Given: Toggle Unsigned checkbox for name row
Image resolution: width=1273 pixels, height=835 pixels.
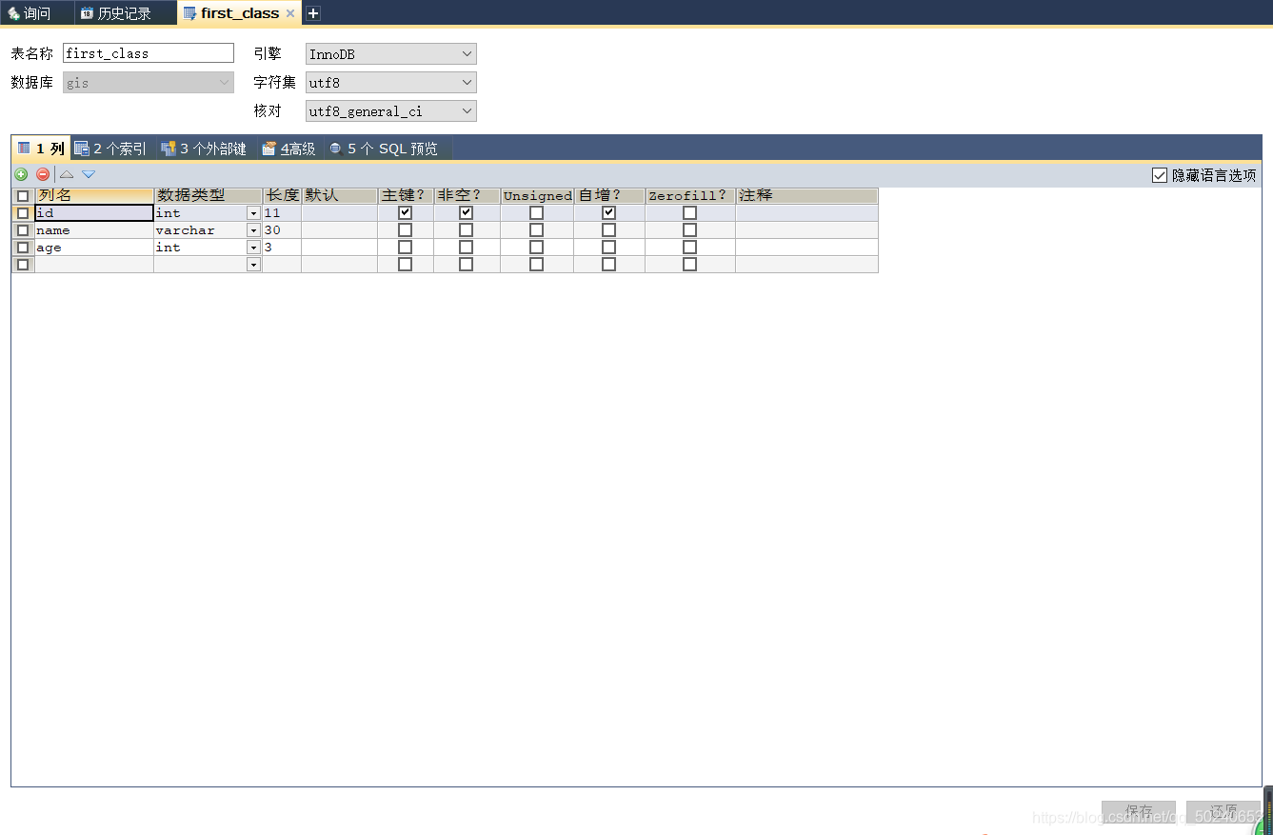Looking at the screenshot, I should coord(537,230).
